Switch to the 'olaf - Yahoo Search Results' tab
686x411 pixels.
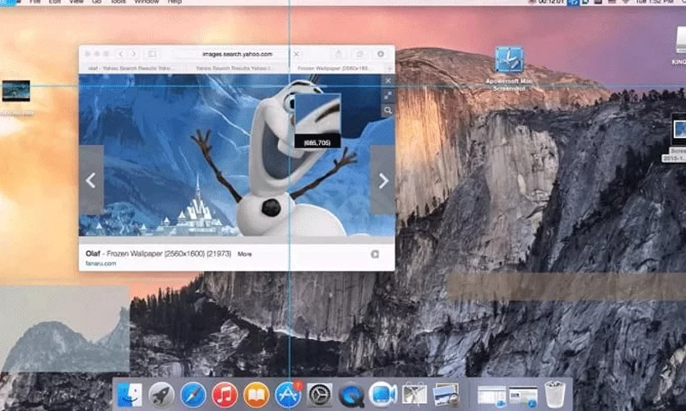point(131,68)
